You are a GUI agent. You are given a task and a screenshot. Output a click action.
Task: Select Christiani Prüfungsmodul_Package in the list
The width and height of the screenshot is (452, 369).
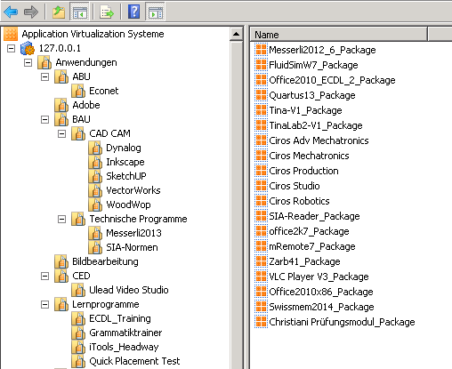(342, 322)
